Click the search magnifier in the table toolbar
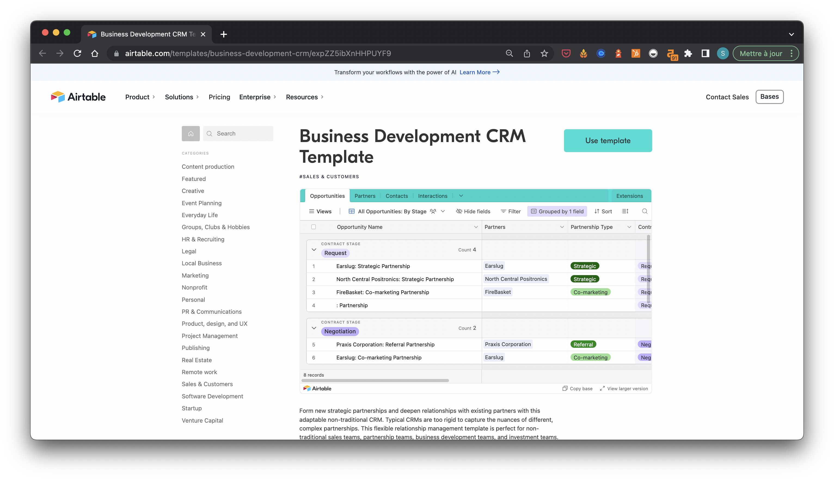 pyautogui.click(x=644, y=211)
